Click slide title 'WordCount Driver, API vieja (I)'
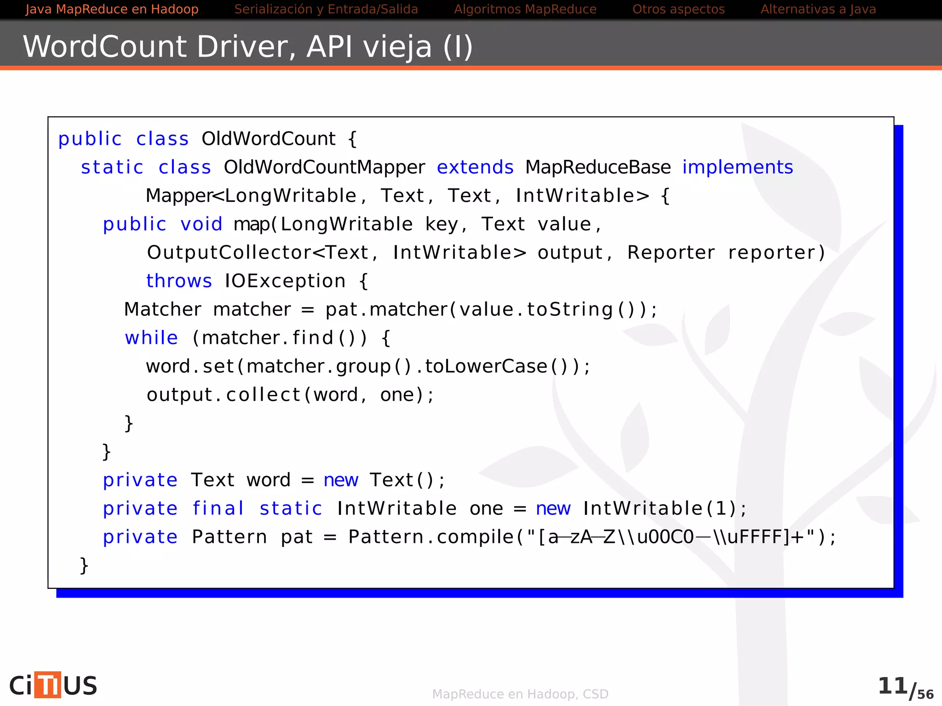The width and height of the screenshot is (942, 706). tap(248, 47)
